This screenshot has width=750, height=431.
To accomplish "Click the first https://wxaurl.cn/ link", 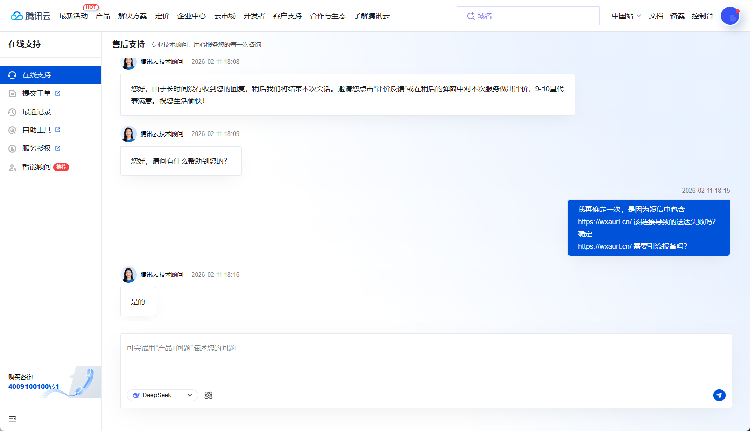I will click(x=605, y=222).
